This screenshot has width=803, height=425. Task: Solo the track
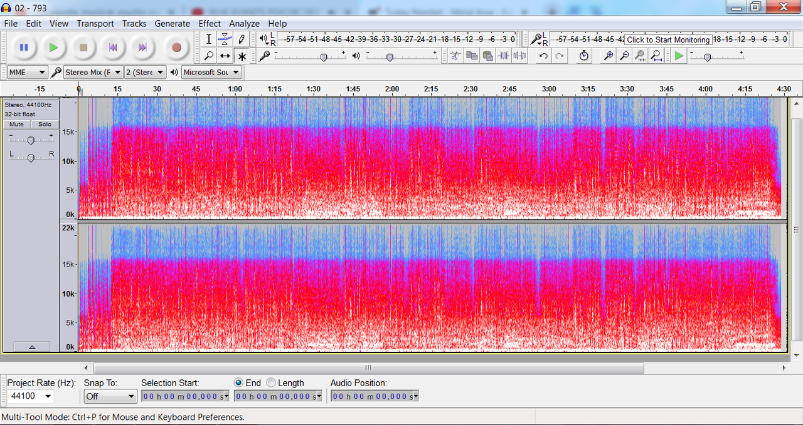coord(45,125)
